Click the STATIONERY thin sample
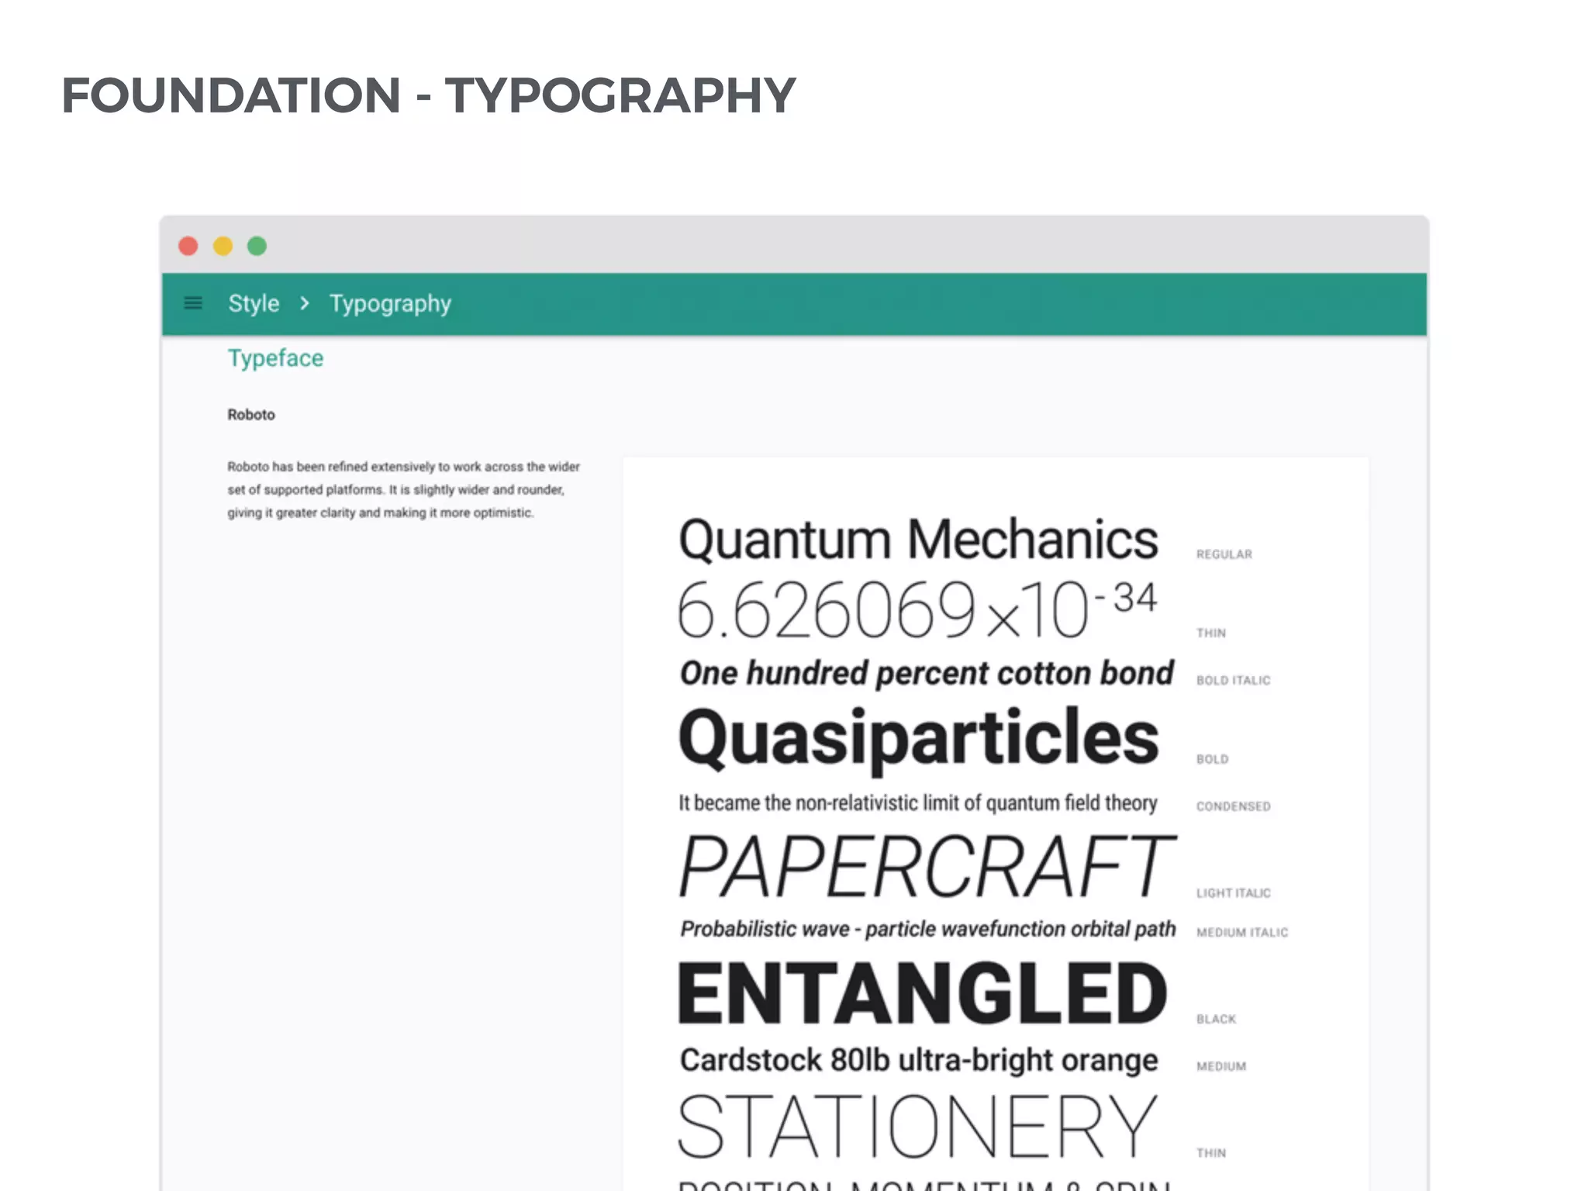 tap(918, 1126)
